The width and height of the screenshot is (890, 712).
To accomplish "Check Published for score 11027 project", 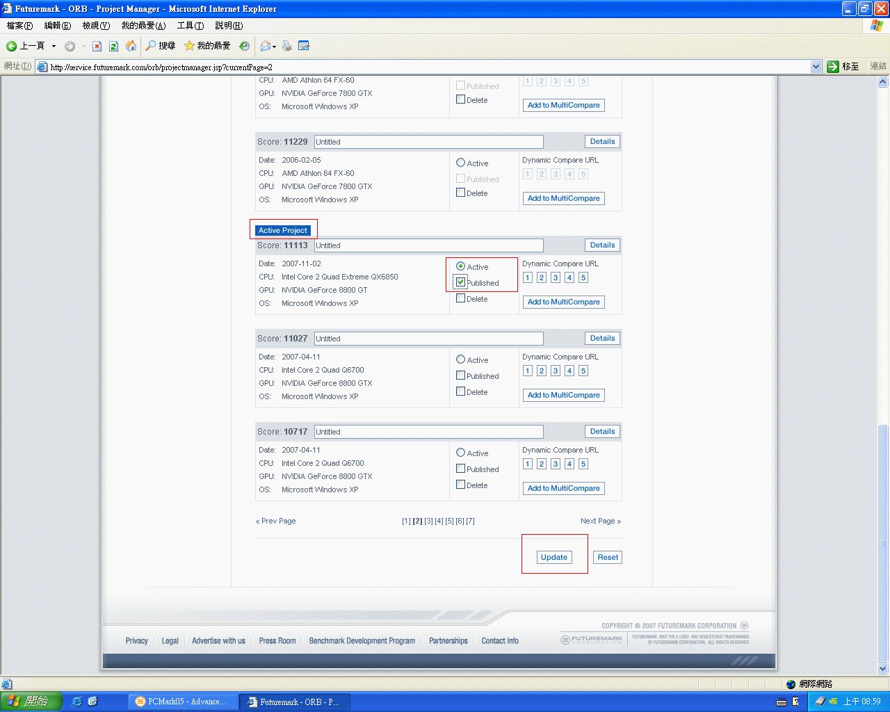I will click(460, 375).
